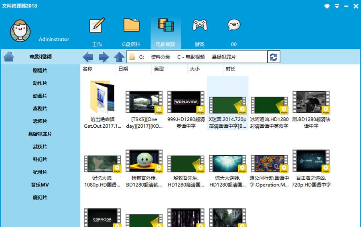This screenshot has width=361, height=227.
Task: Open the 00 chat bubble icon
Action: coord(234,25)
